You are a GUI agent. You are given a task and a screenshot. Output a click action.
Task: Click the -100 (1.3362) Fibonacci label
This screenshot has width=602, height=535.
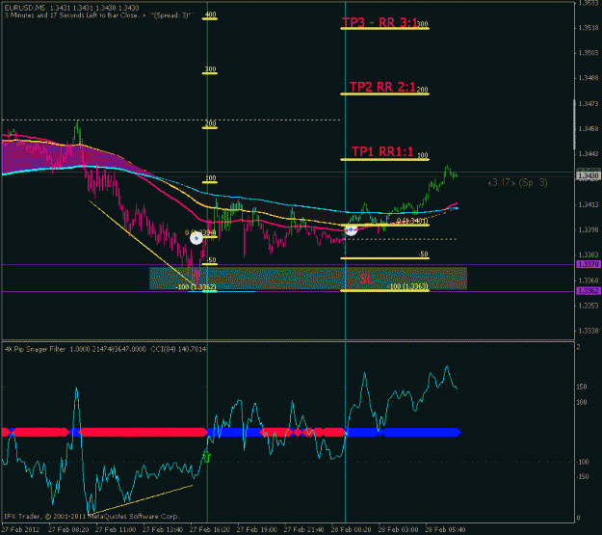(196, 287)
